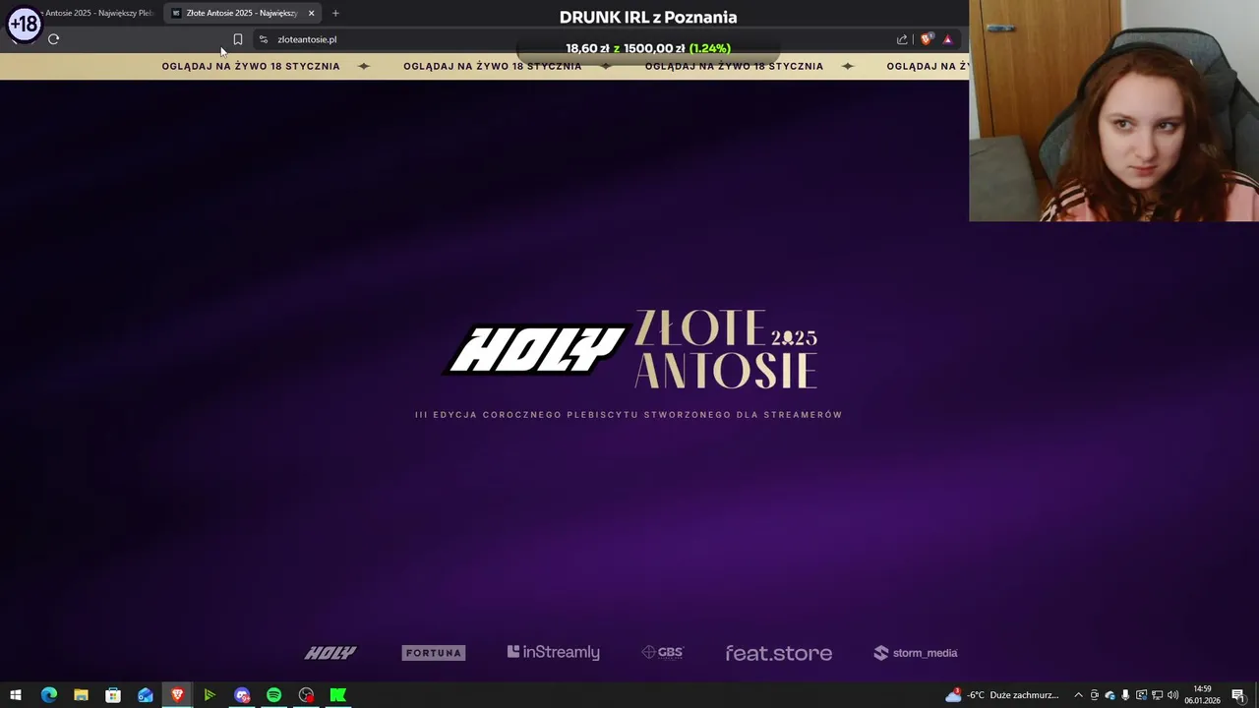The width and height of the screenshot is (1259, 708).
Task: Open the clock showing 14:59
Action: (x=1202, y=695)
